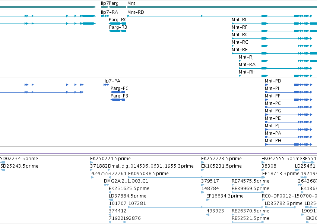The image size is (317, 224).
Task: Select the Parg-PB protein label
Action: click(119, 96)
